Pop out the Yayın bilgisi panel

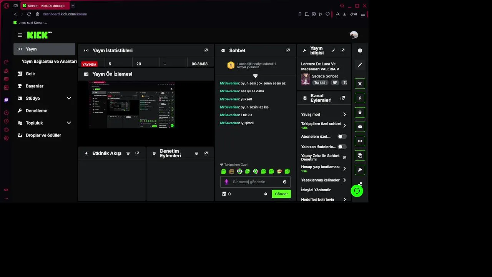click(x=342, y=50)
